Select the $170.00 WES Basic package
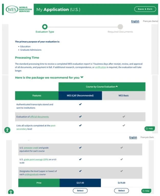Viewport: 160px width, 196px height. tap(121, 191)
